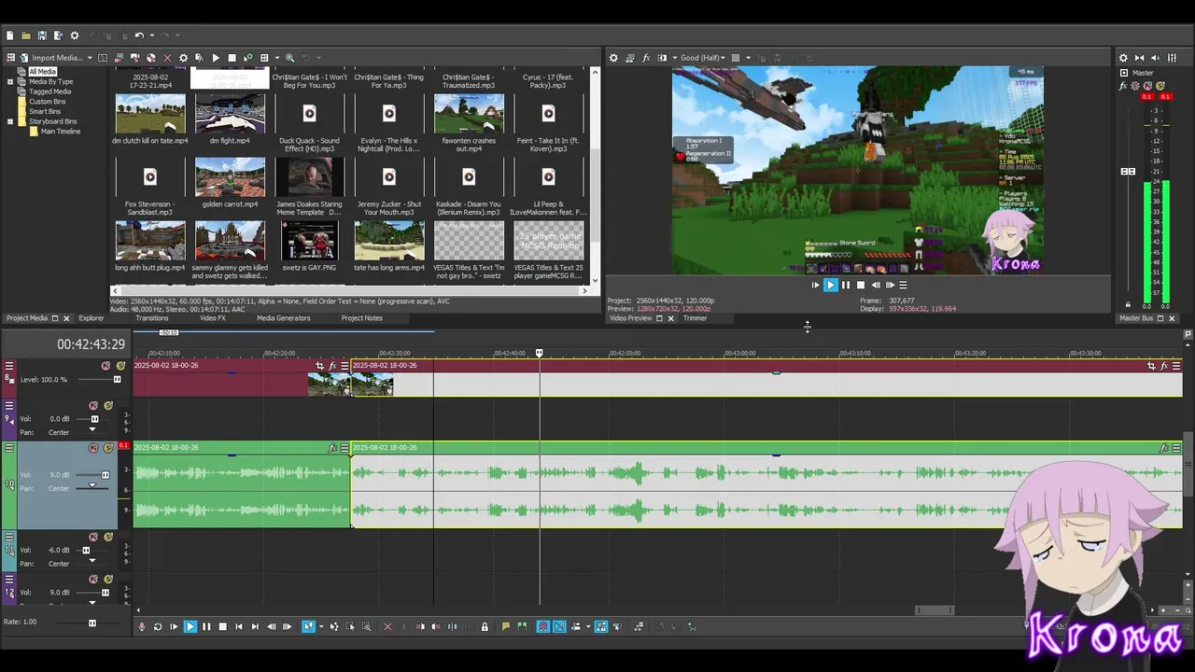
Task: Open the Project Media views dropdown arrow
Action: pyautogui.click(x=276, y=58)
